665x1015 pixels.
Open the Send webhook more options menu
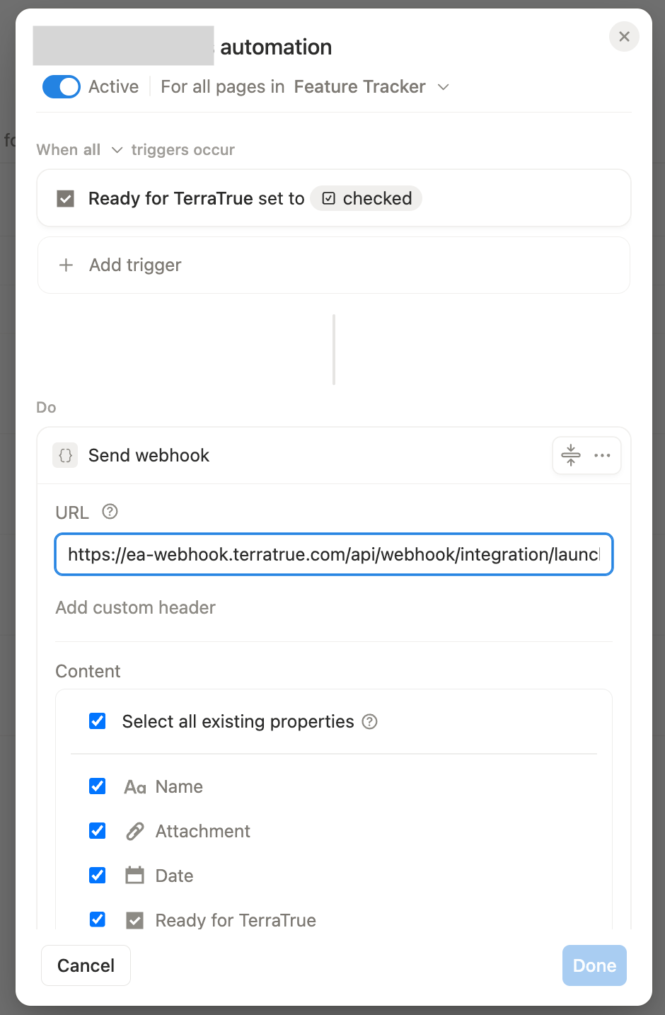click(x=602, y=455)
